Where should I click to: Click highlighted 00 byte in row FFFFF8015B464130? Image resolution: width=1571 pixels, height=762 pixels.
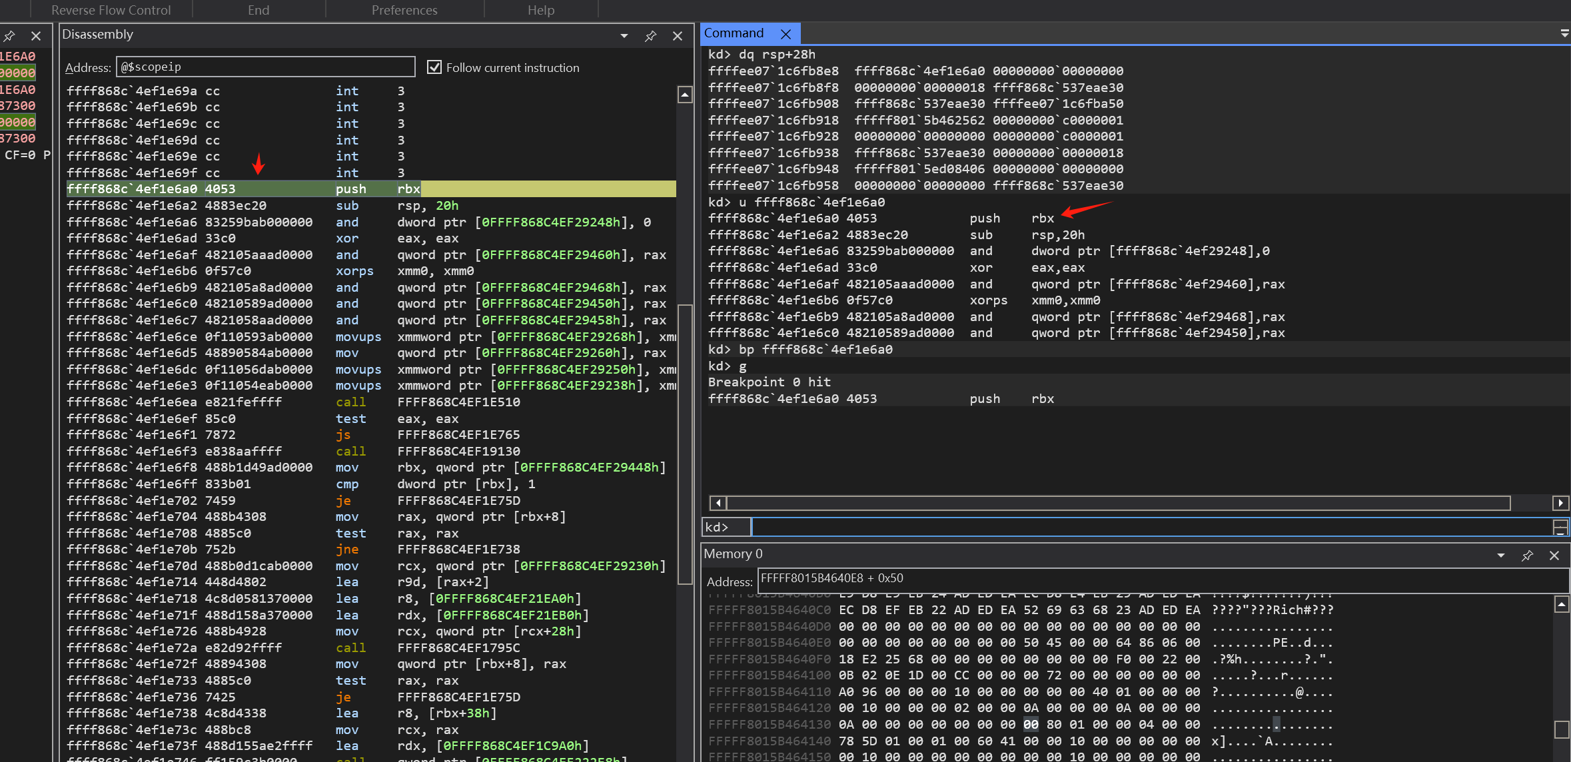1031,725
